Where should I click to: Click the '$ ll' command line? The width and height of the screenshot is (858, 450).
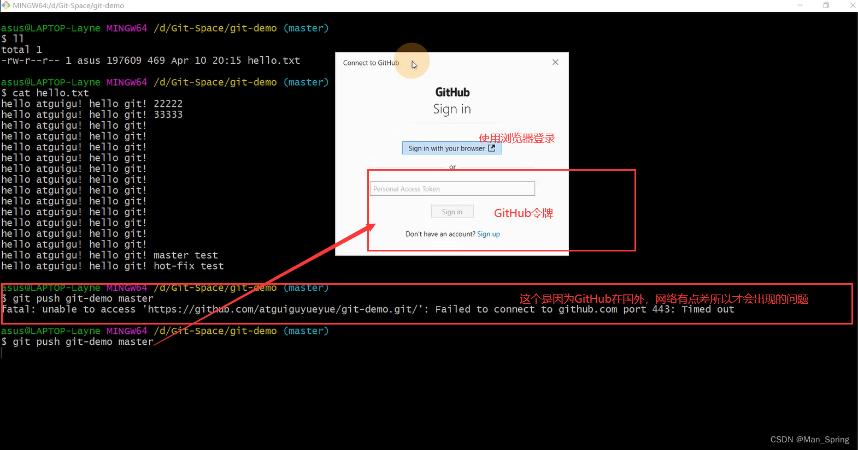[x=13, y=39]
